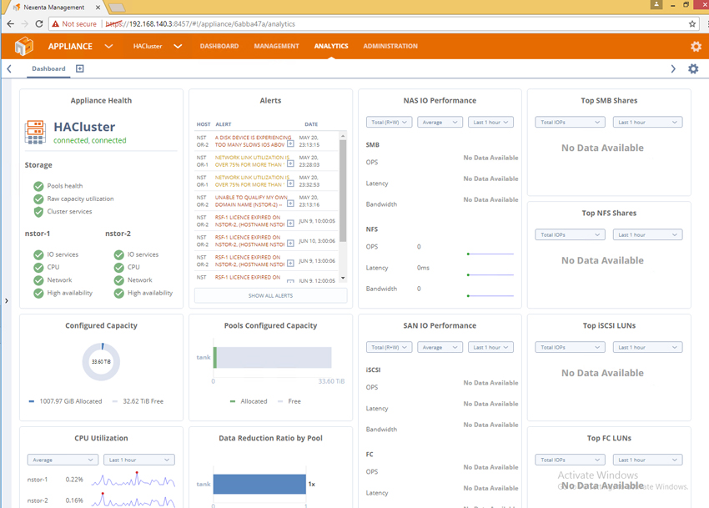The width and height of the screenshot is (709, 508).
Task: Expand the JUN 9 10:00:05 RSF-1 licence alert
Action: coord(290,224)
